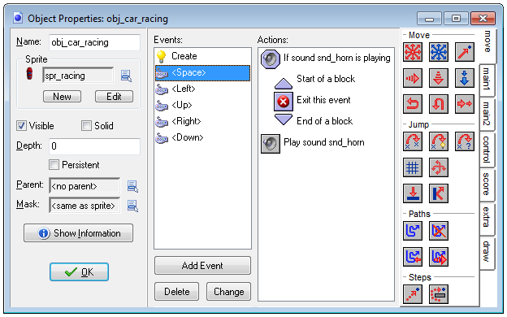Click the Add Event button
This screenshot has height=317, width=507.
[202, 266]
